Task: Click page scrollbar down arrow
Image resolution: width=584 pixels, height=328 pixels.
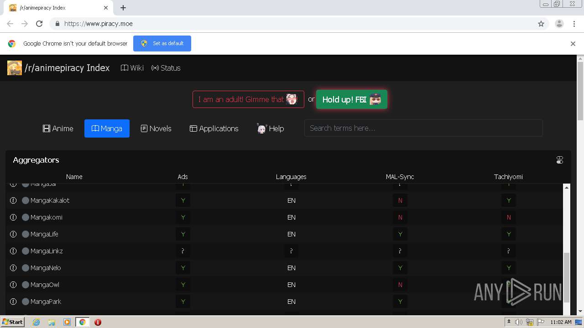Action: pos(580,312)
